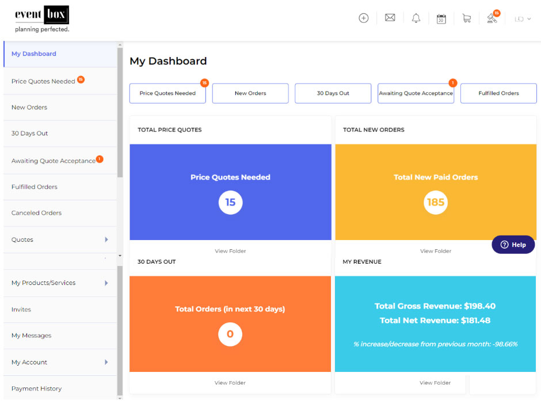Viewport: 541px width, 403px height.
Task: Select Payment History in the sidebar
Action: pos(36,389)
